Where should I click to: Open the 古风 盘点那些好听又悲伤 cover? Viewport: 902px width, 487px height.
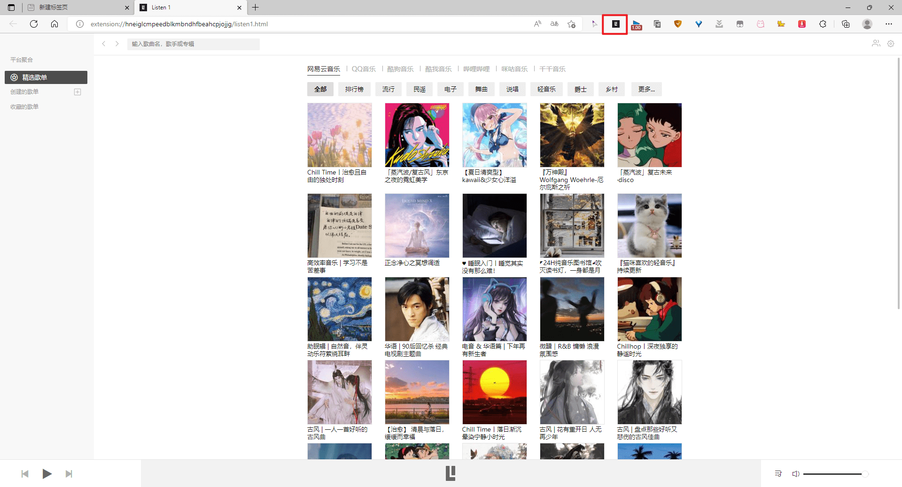click(x=650, y=392)
